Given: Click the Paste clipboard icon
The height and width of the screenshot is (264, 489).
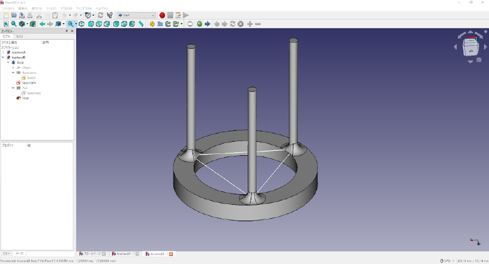Looking at the screenshot, I should pyautogui.click(x=55, y=15).
